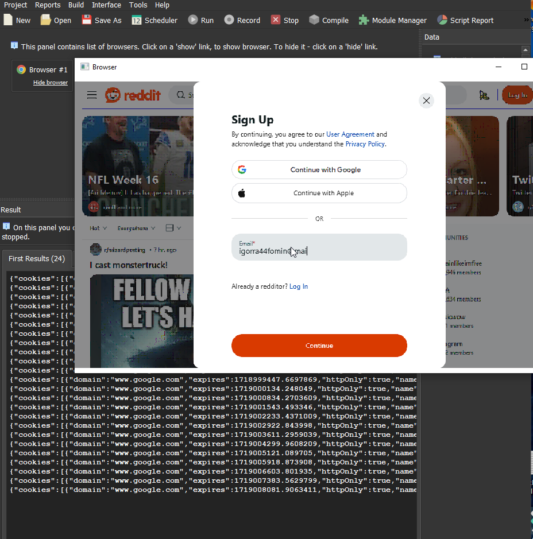
Task: Click the Hide browser link
Action: pyautogui.click(x=50, y=83)
